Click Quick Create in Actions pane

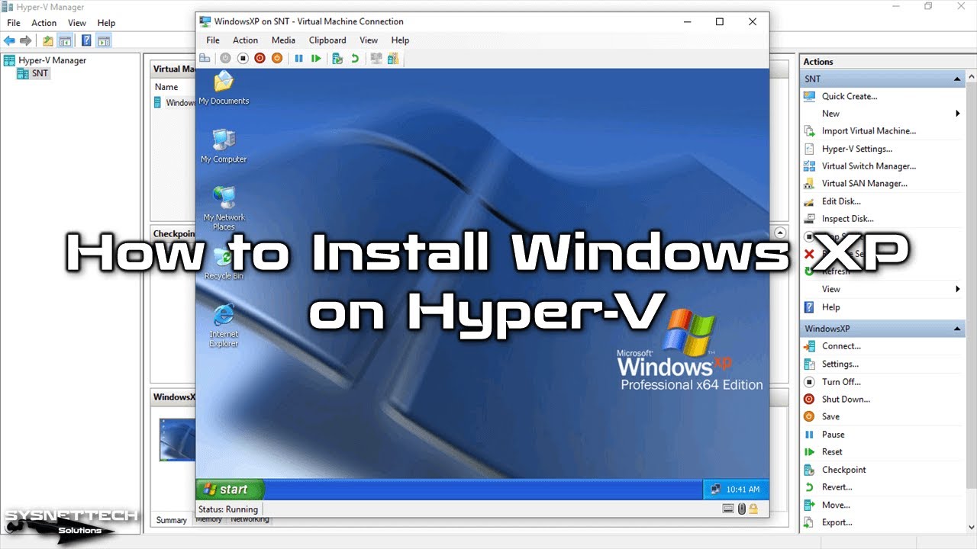[850, 96]
